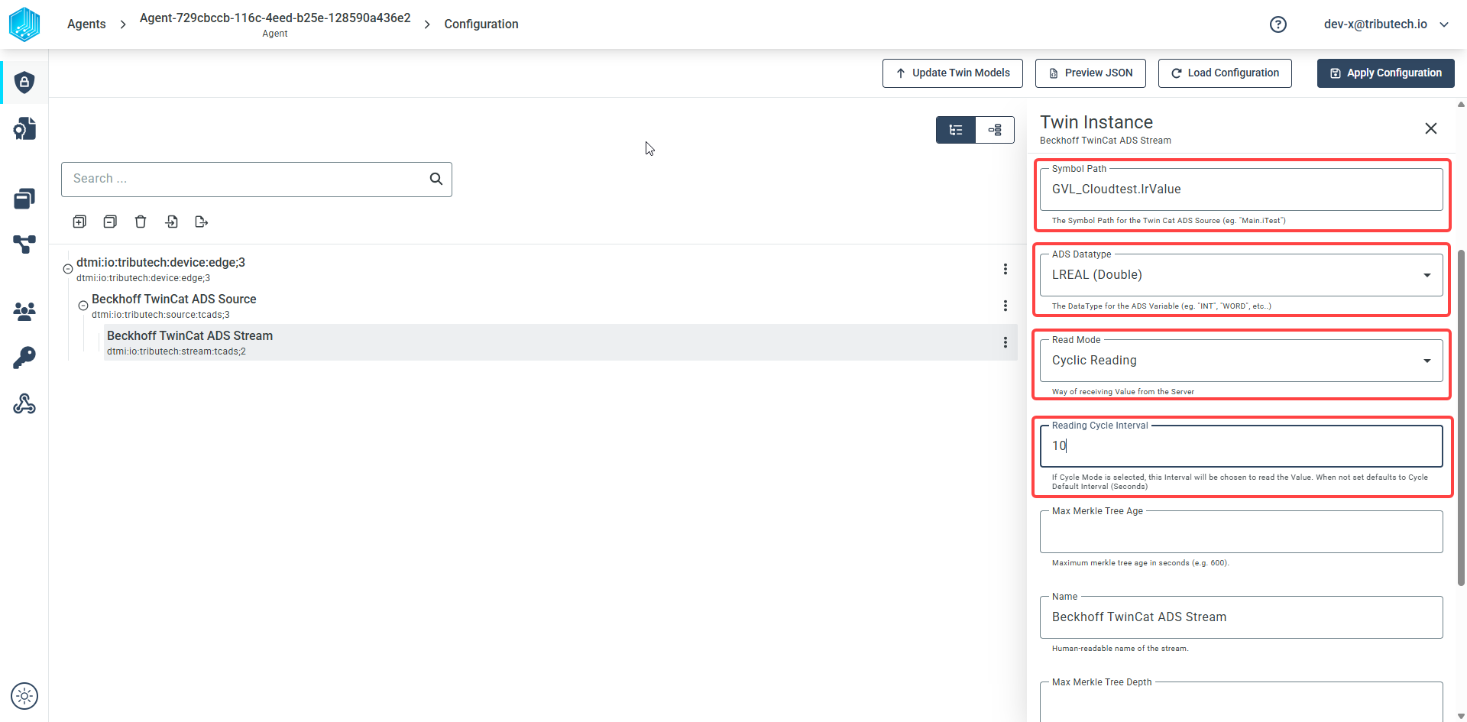This screenshot has width=1467, height=722.
Task: Click the Max Merkle Tree Age field
Action: pyautogui.click(x=1241, y=532)
